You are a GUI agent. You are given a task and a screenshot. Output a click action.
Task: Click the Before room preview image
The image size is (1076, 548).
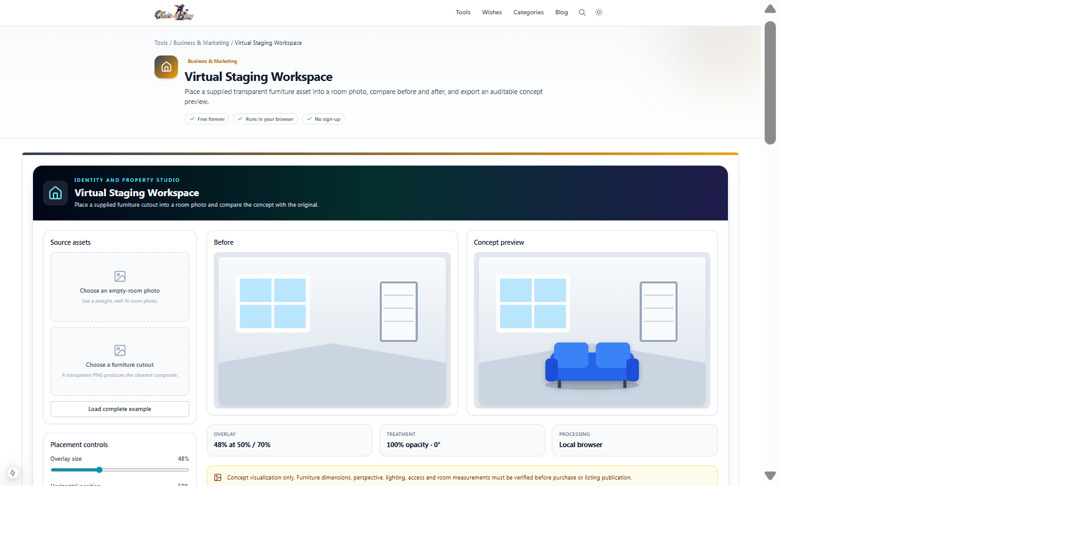tap(332, 330)
